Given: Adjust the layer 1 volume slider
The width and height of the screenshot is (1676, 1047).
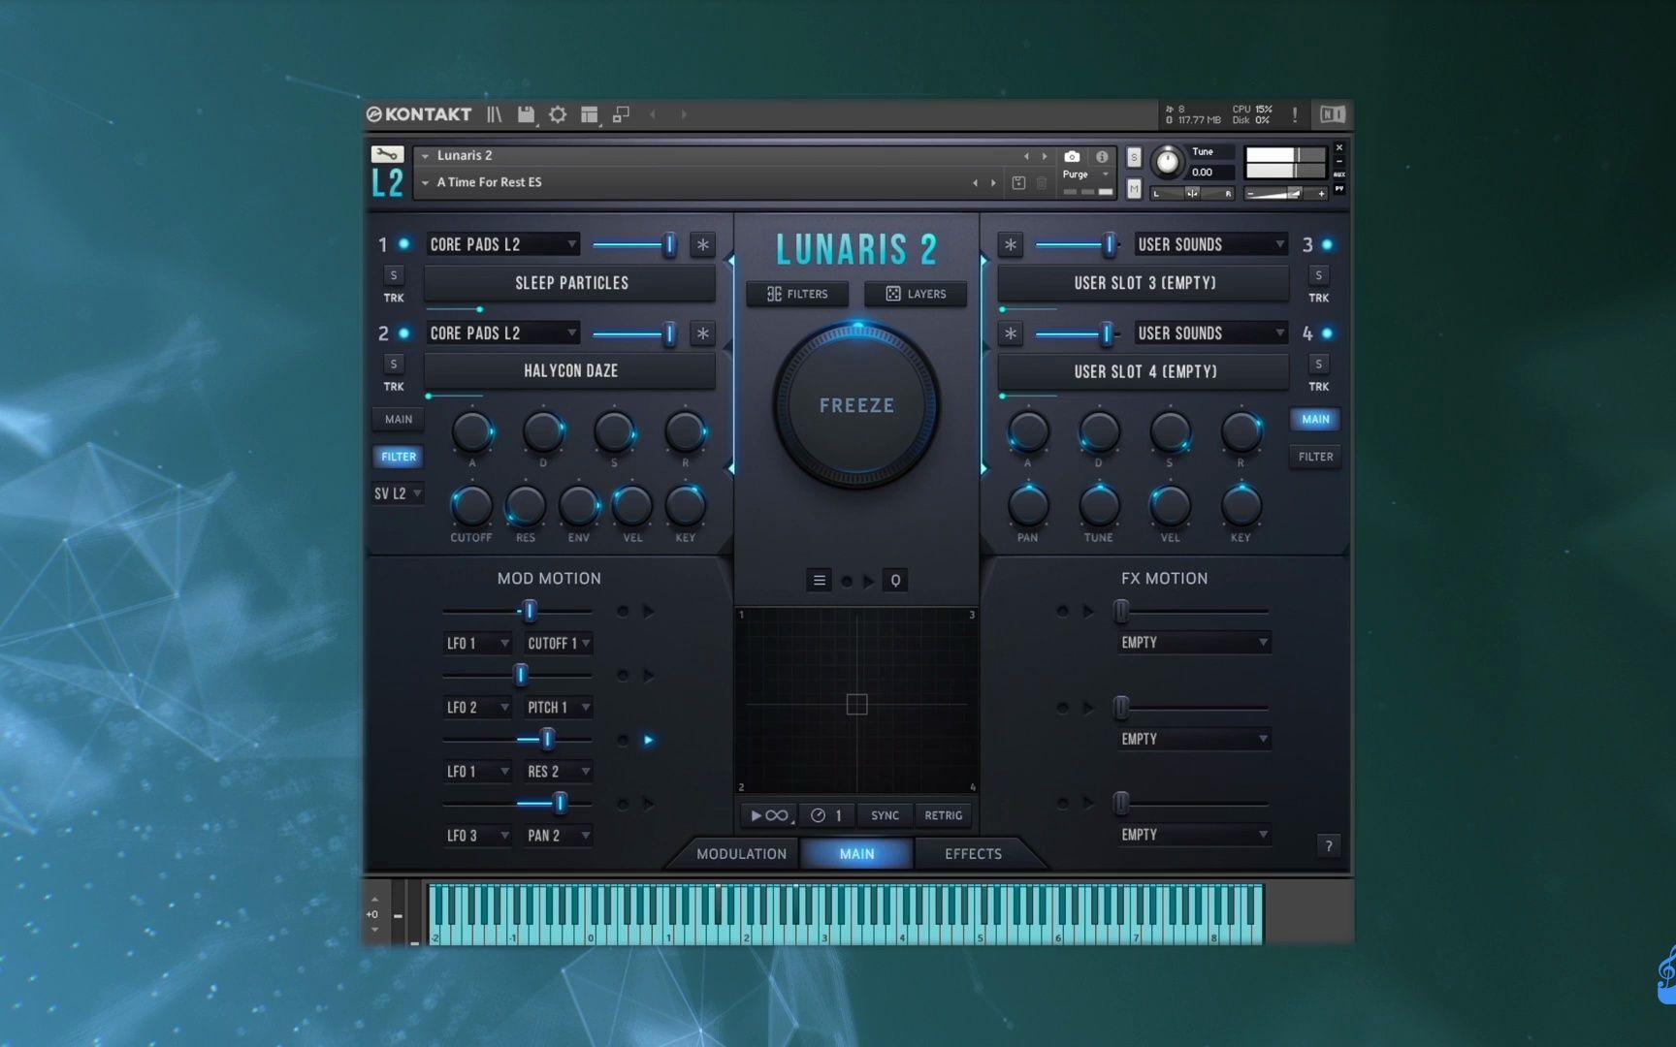Looking at the screenshot, I should point(668,244).
